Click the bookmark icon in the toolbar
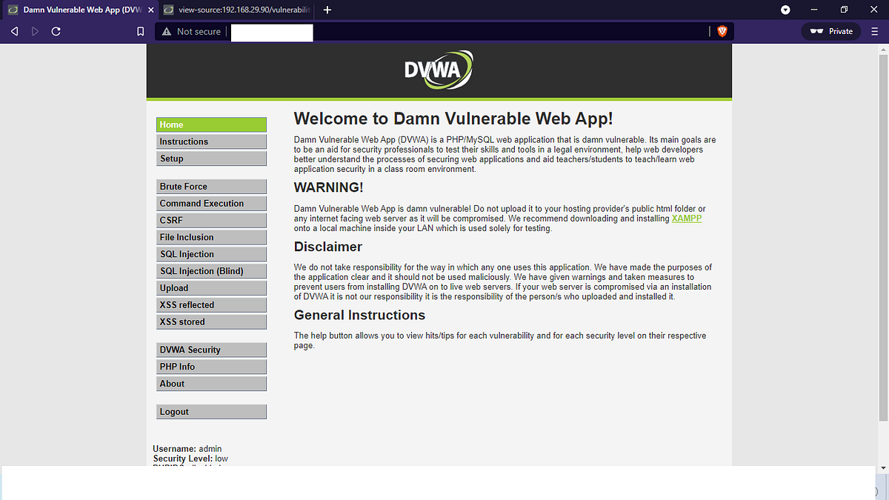The height and width of the screenshot is (500, 889). pyautogui.click(x=140, y=31)
